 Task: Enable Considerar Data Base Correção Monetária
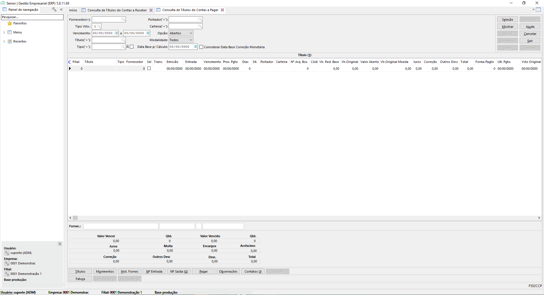click(201, 47)
